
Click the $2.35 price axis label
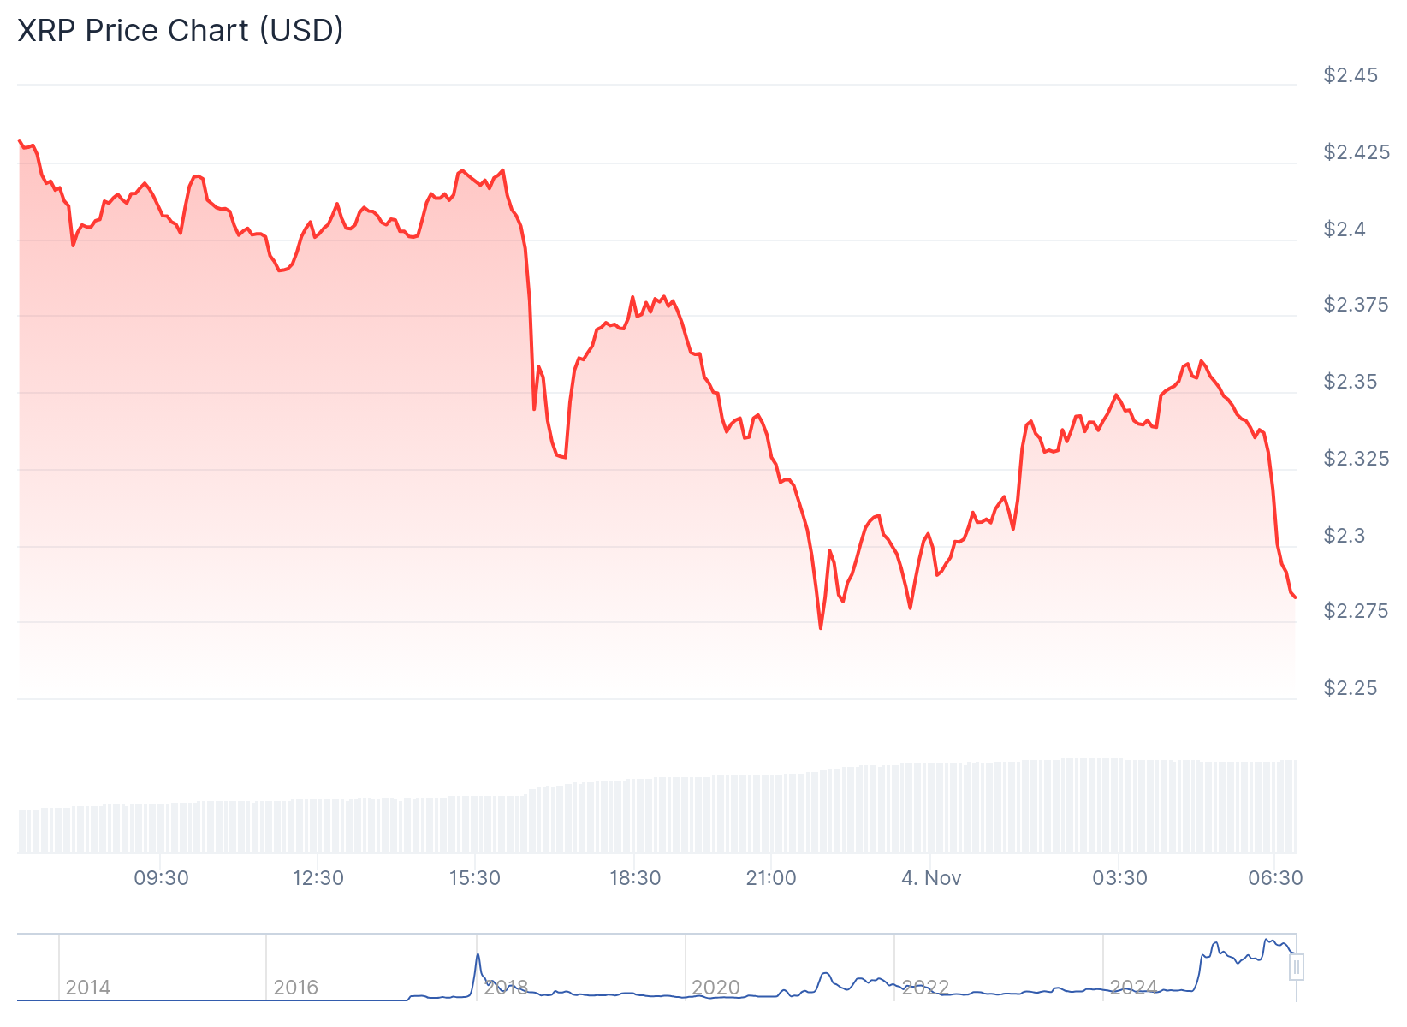point(1351,382)
